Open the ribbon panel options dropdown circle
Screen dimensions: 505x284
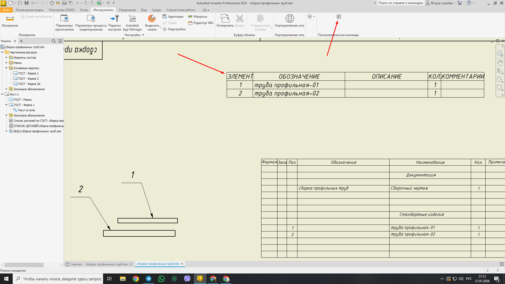tap(310, 17)
